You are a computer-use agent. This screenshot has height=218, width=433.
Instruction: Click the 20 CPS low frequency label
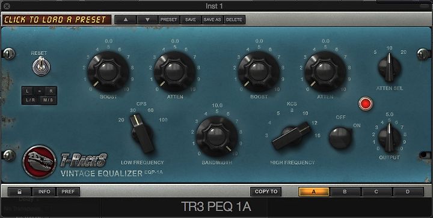click(x=121, y=120)
